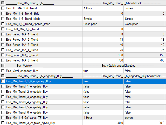
Task: Tick the highlighted Elso_MA_Trend_1_6_engedely_Buy checkbox
Action: pyautogui.click(x=3, y=81)
